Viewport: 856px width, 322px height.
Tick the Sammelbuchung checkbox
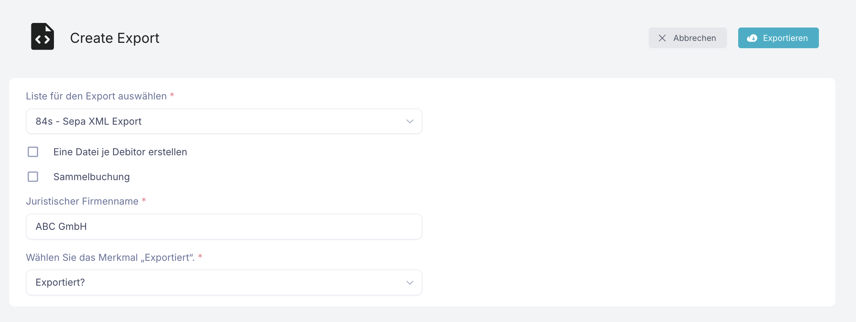[x=33, y=177]
